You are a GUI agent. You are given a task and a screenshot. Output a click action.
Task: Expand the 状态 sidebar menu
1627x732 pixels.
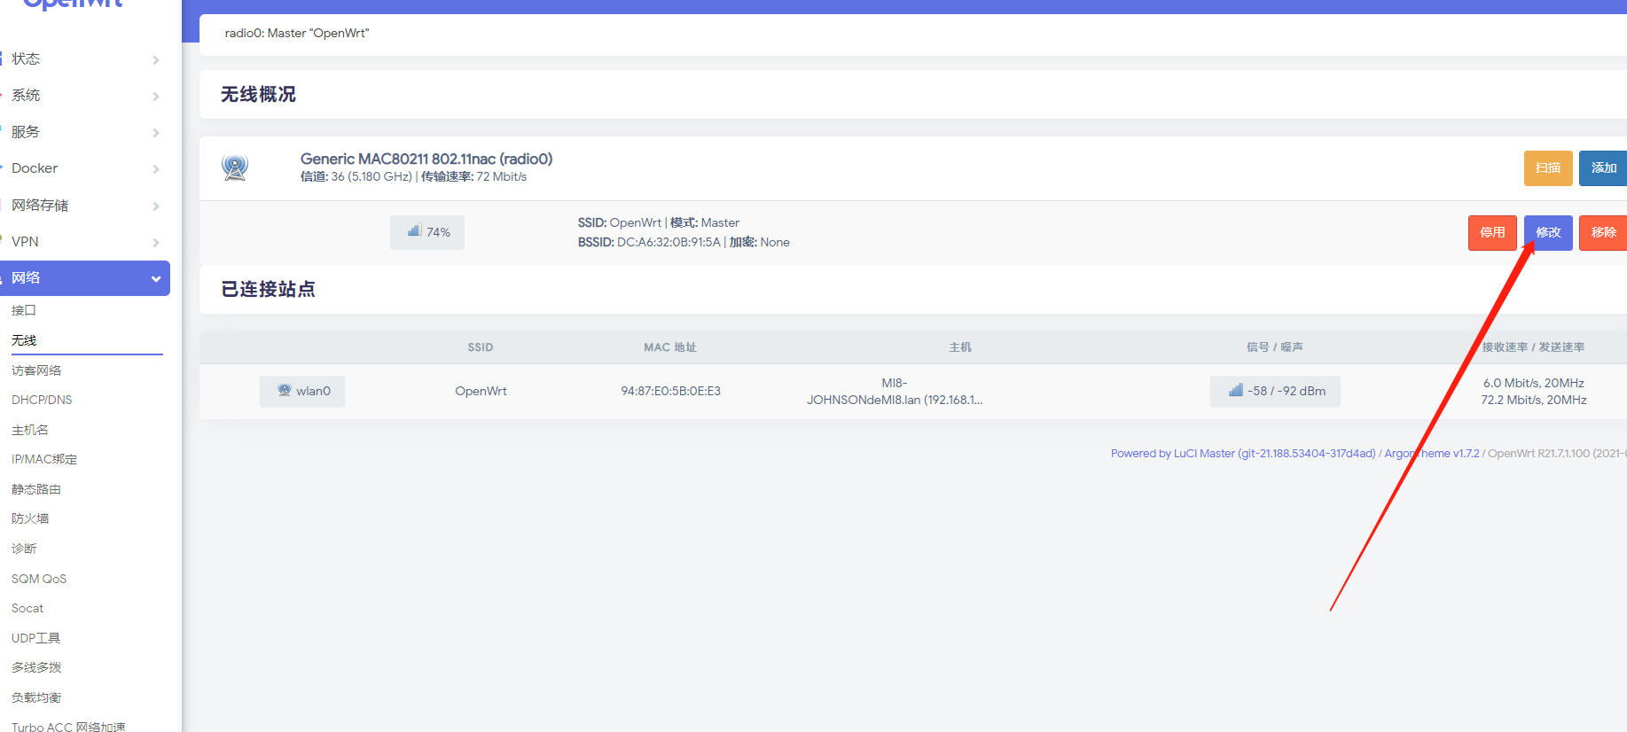tap(84, 59)
